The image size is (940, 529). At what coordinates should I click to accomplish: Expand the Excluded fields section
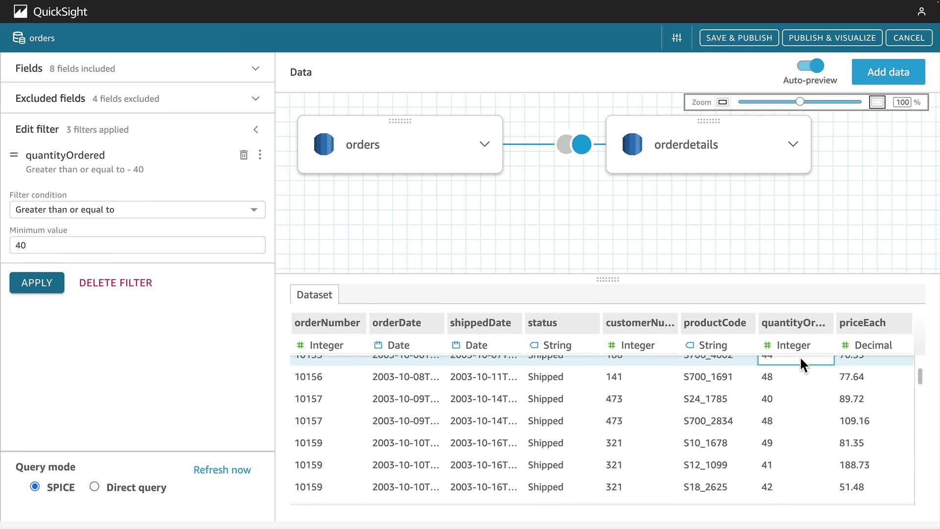[x=256, y=98]
